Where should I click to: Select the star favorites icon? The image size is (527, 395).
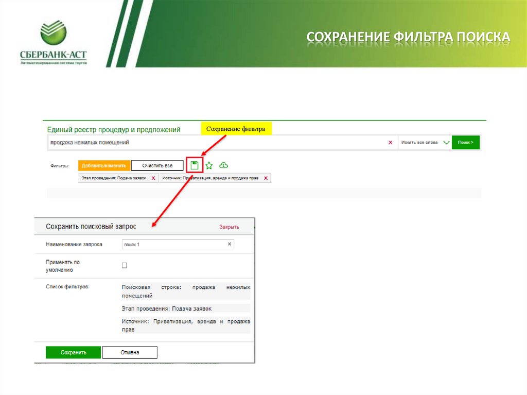[x=208, y=165]
